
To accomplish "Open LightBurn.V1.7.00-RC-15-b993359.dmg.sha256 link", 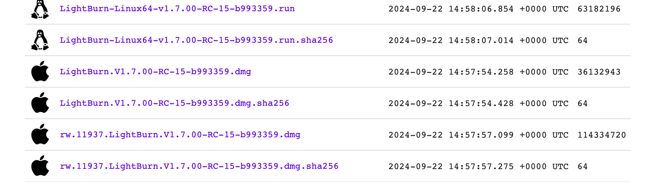I will 174,103.
